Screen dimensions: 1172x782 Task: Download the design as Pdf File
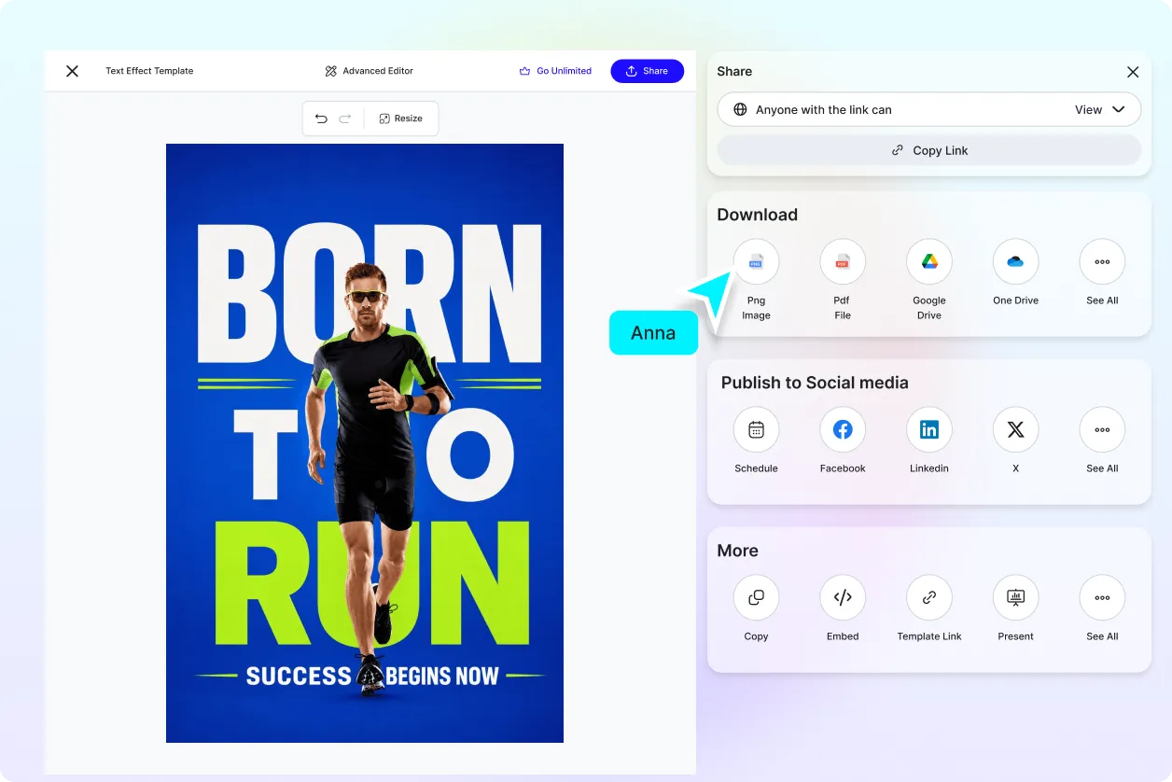(x=843, y=262)
